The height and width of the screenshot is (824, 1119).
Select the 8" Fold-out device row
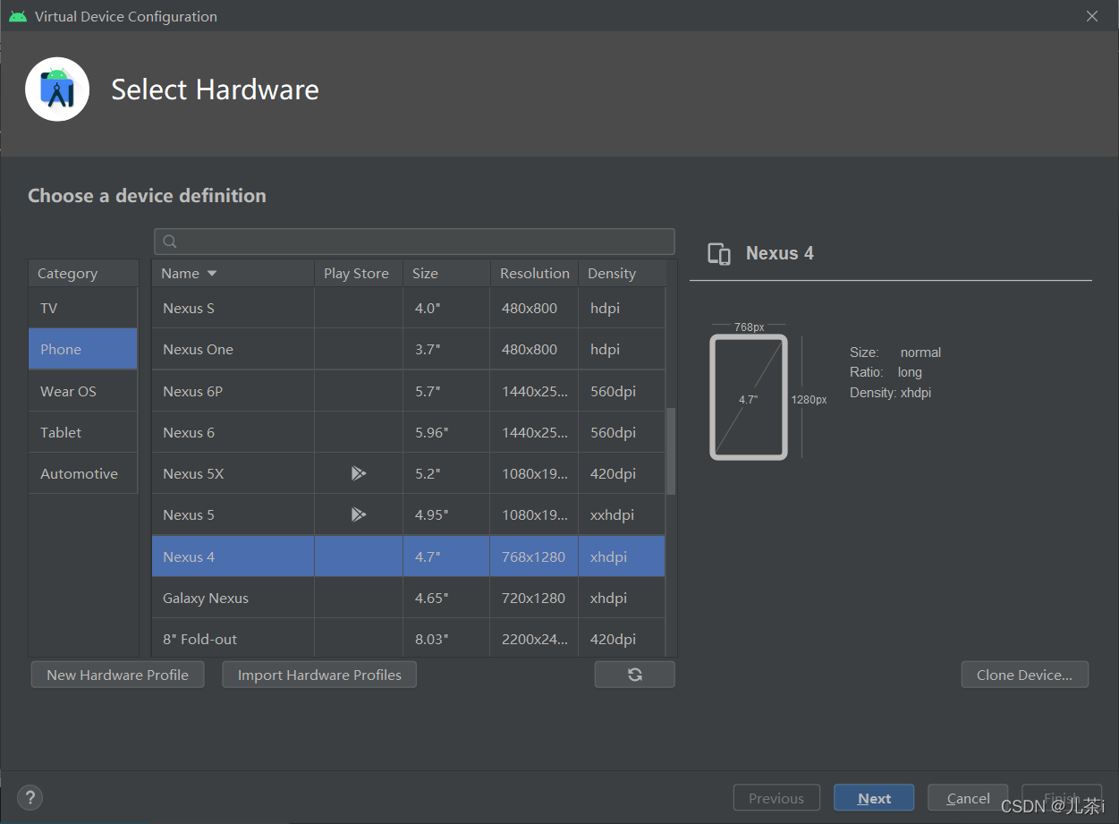[409, 639]
